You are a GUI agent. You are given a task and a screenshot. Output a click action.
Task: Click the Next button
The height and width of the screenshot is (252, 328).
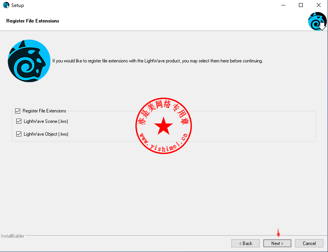coord(277,243)
